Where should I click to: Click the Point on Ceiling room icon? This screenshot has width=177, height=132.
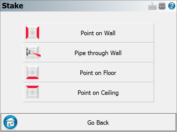[x=32, y=92]
